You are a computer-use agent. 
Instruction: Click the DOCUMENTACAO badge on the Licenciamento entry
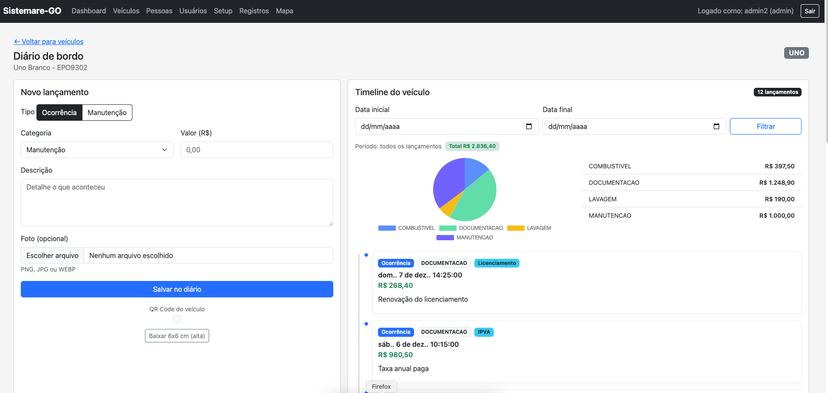point(444,263)
